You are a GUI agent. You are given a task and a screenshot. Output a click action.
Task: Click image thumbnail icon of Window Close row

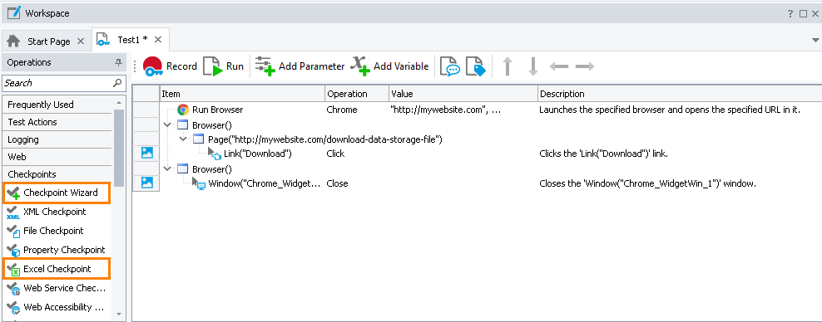coord(146,183)
